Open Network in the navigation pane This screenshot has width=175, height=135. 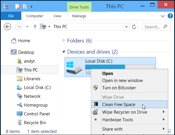(x=32, y=96)
